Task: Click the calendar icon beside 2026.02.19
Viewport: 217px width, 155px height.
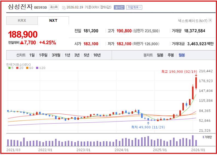Action: 64,8
